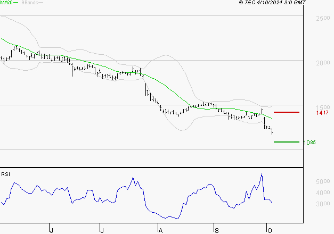Click the latest price bar at chart end
This screenshot has width=334, height=234.
coord(272,131)
